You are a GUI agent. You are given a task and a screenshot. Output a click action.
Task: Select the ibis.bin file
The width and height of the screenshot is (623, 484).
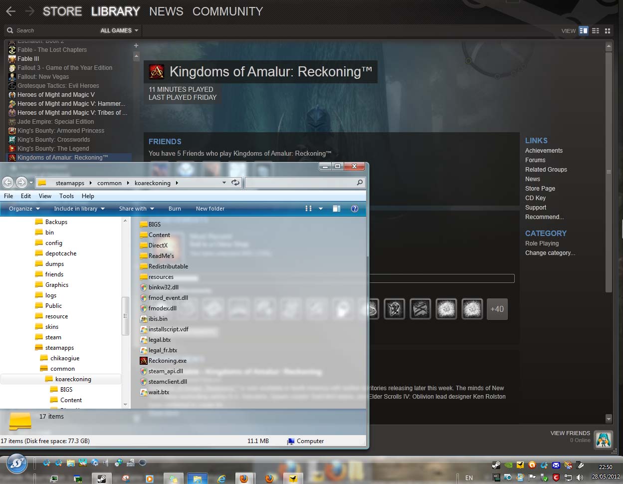point(154,319)
